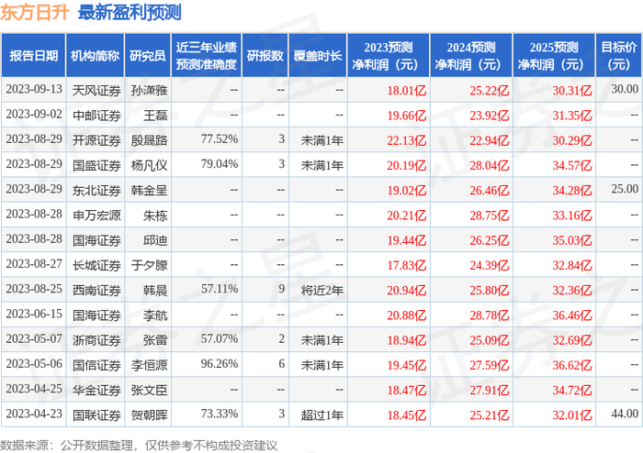Select the 东北证券 target price 25.00

click(x=625, y=189)
